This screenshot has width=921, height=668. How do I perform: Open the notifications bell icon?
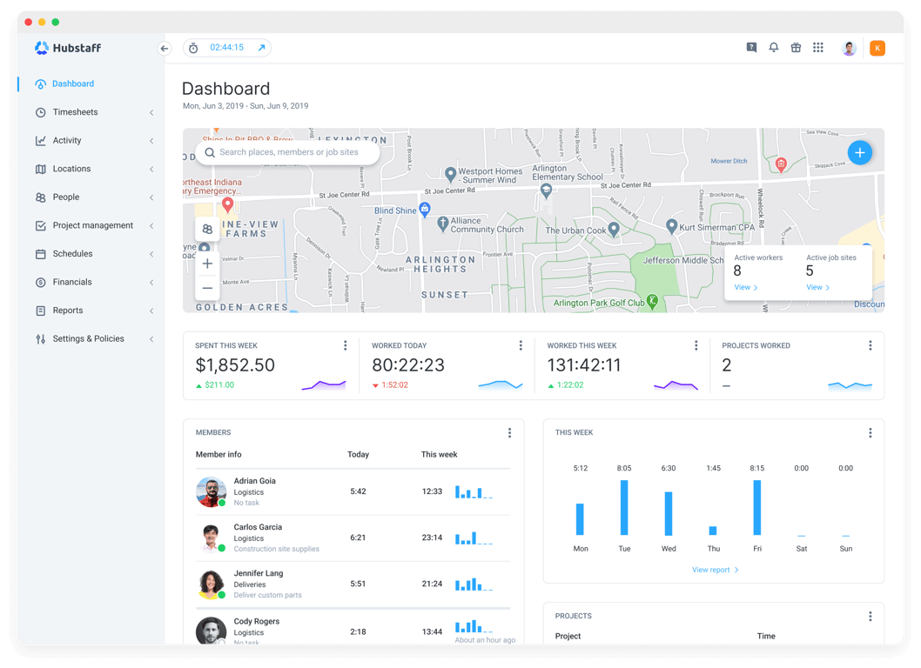[774, 48]
